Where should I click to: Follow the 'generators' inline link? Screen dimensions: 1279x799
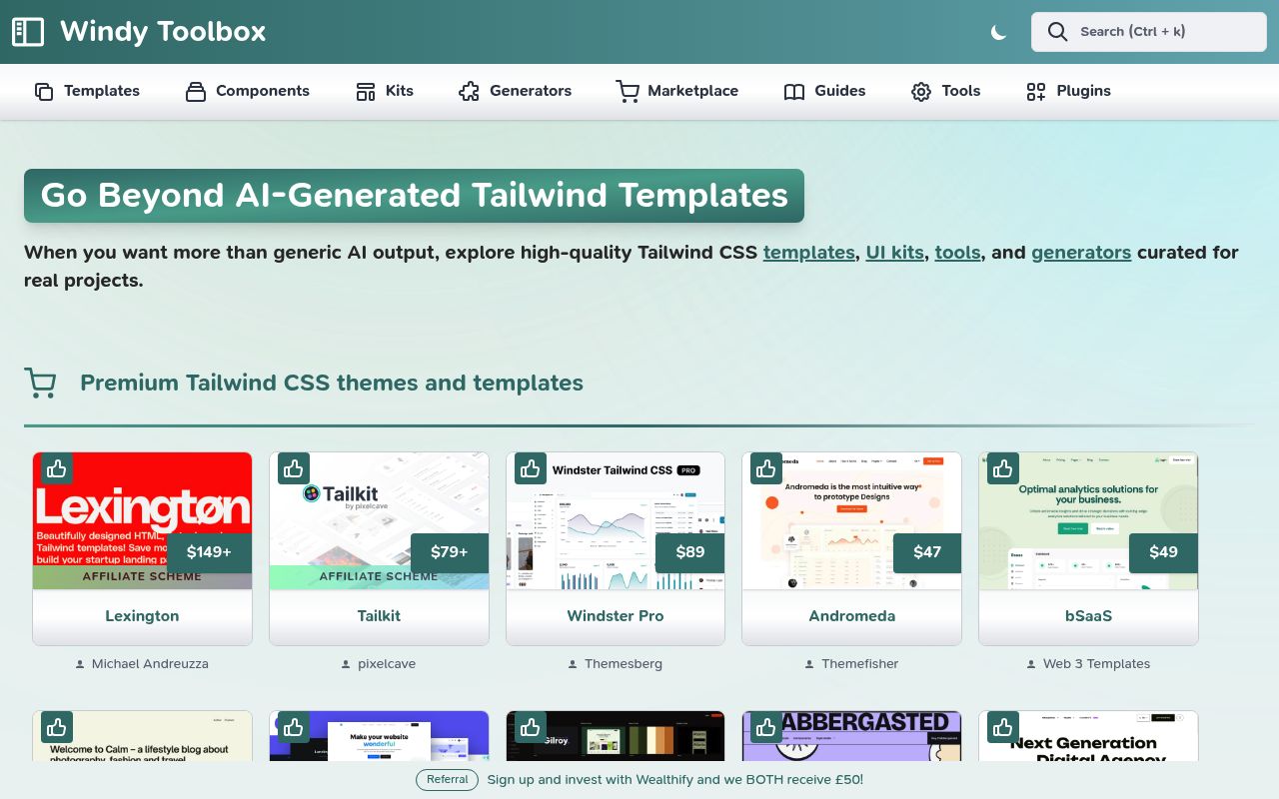pyautogui.click(x=1080, y=253)
